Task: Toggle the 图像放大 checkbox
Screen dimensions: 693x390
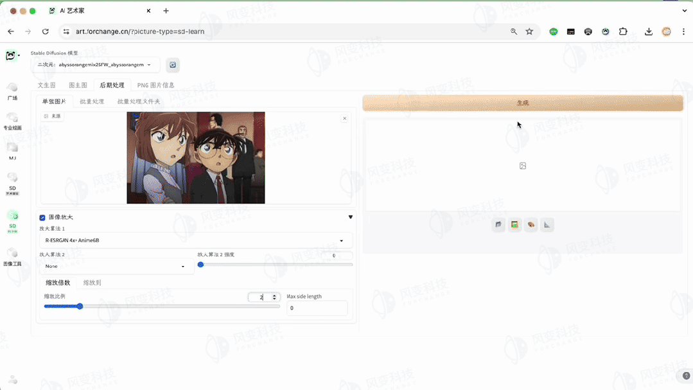Action: pos(42,218)
